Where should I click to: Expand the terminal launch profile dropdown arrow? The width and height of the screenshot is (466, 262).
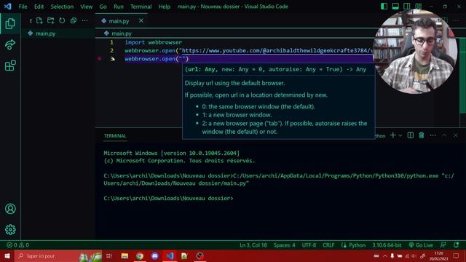point(400,136)
